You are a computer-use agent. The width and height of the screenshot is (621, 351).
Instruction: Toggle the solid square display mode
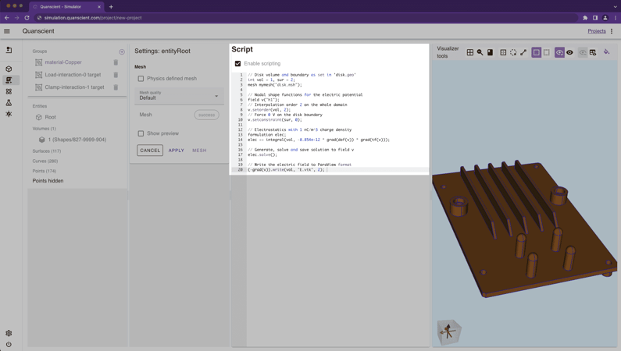point(536,52)
